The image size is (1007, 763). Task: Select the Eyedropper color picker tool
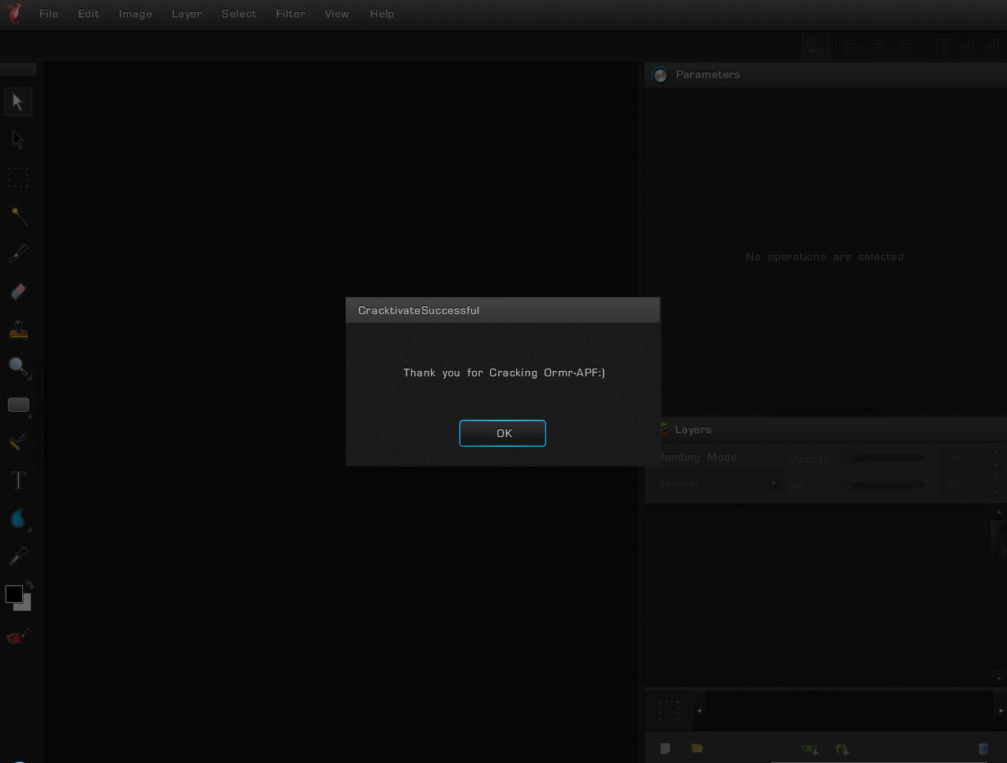coord(18,557)
